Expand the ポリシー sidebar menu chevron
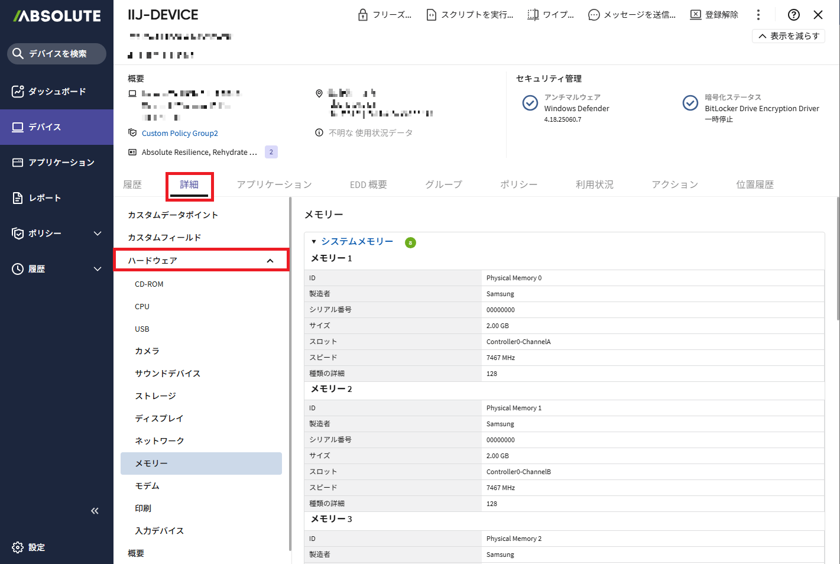The height and width of the screenshot is (564, 840). pyautogui.click(x=98, y=234)
